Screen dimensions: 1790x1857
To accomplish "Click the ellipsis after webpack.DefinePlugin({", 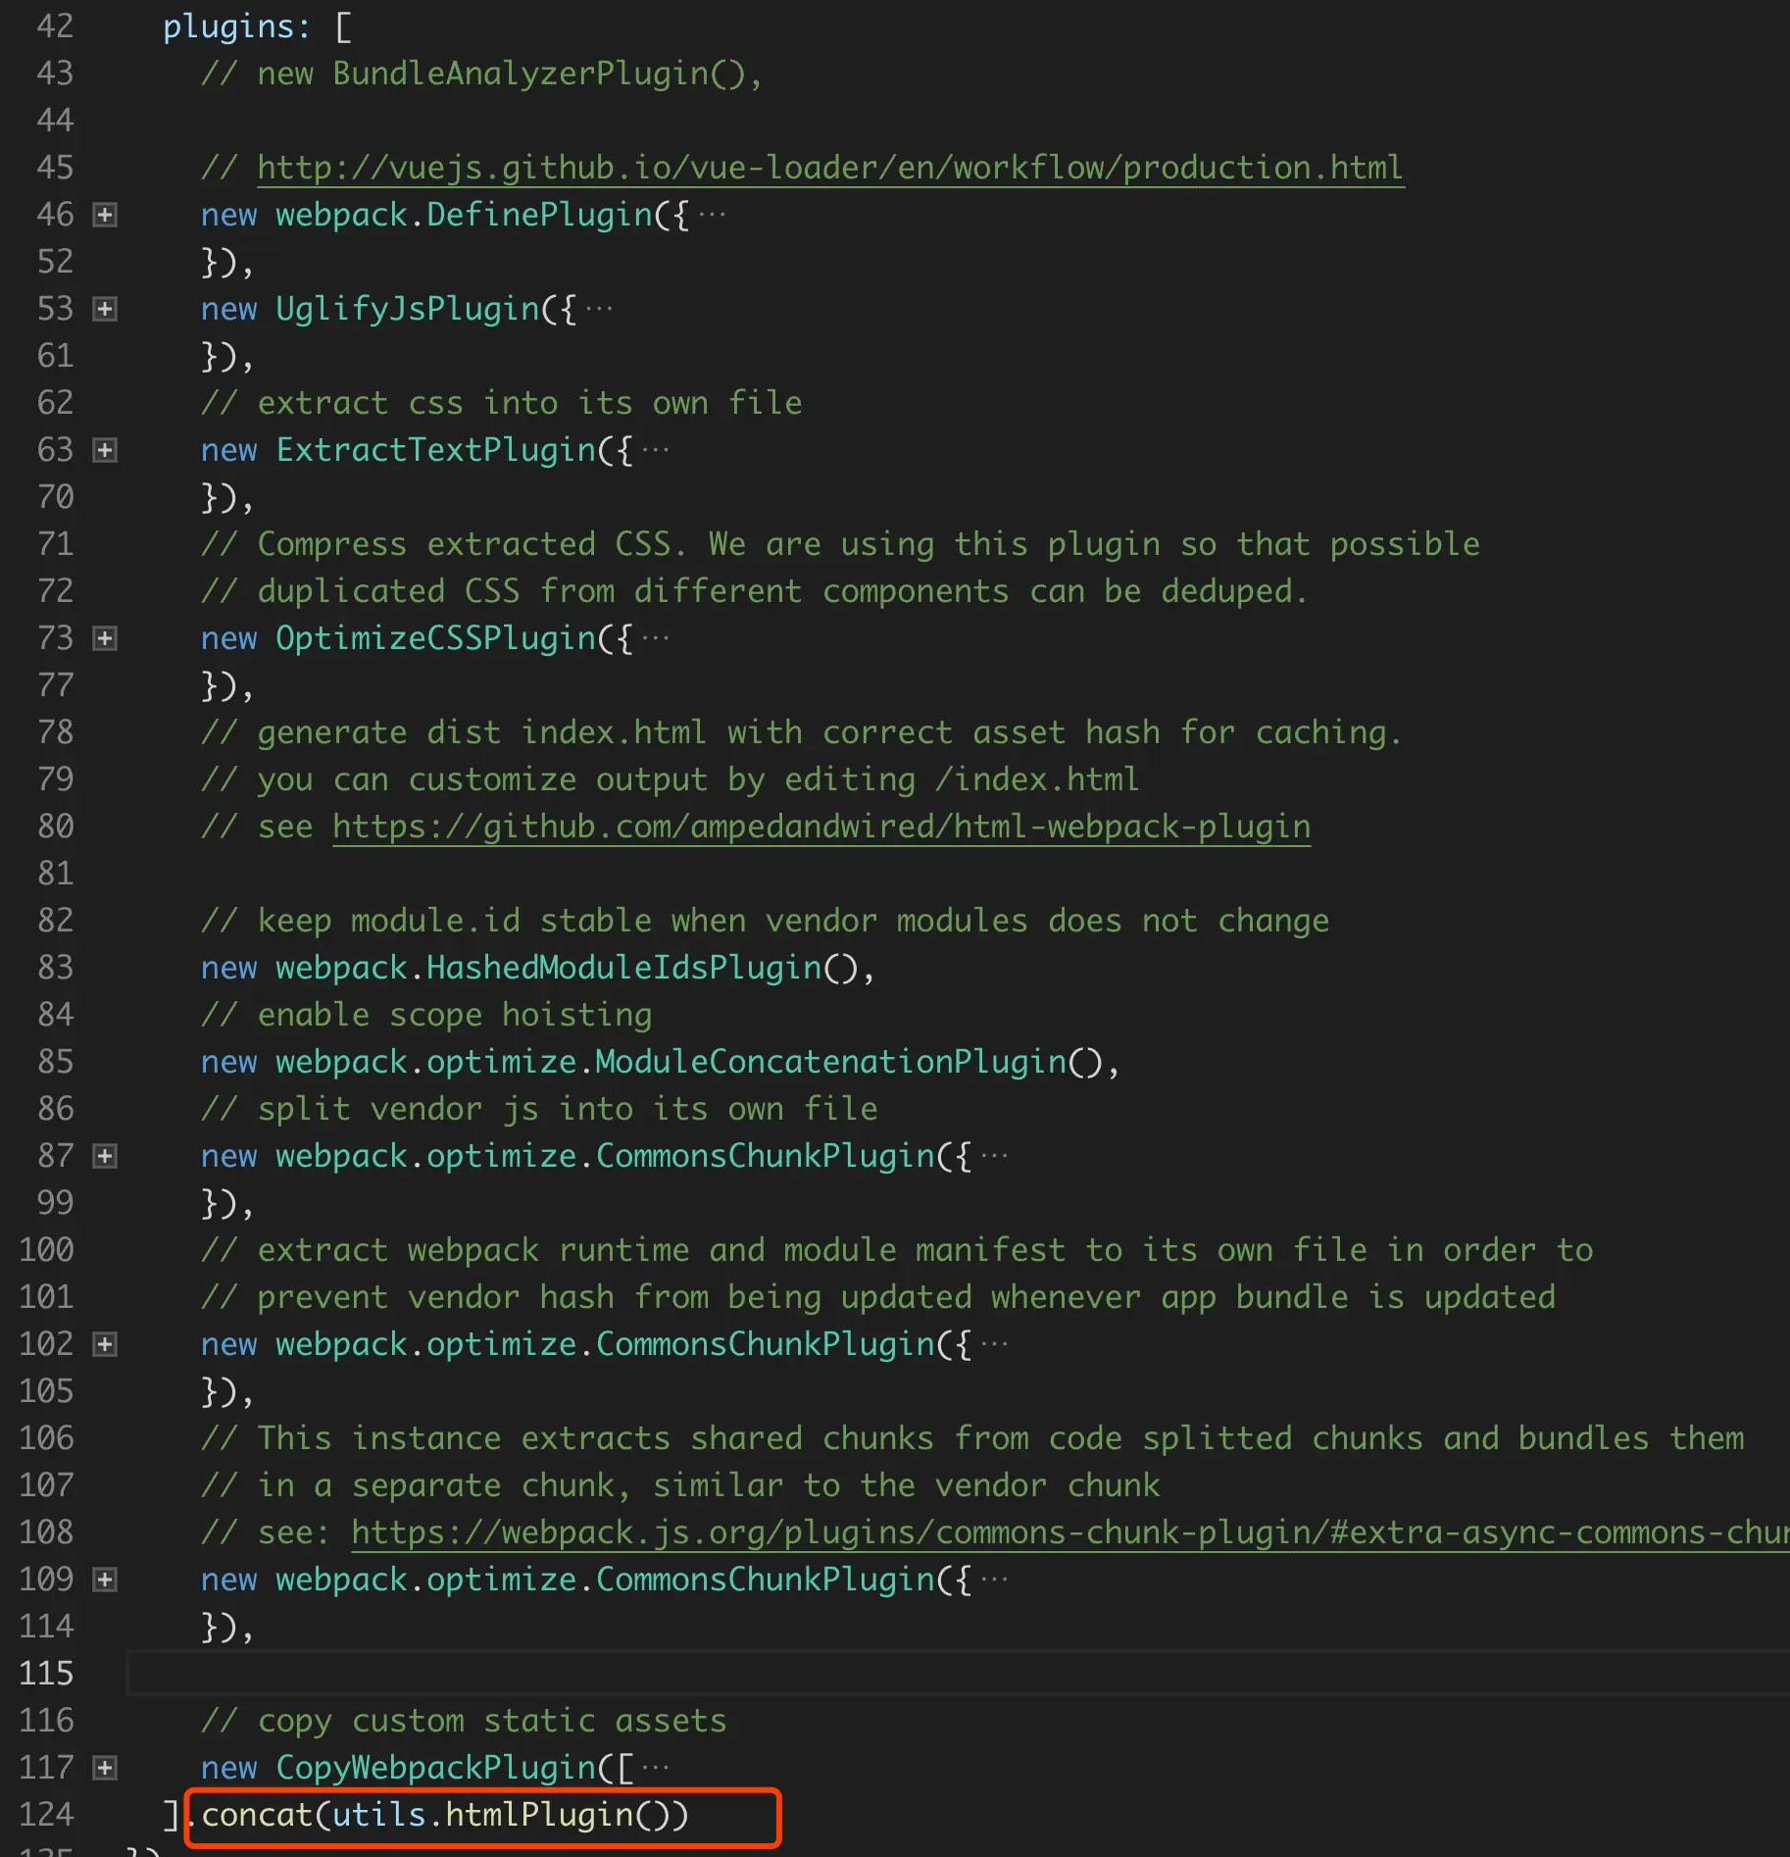I will (713, 215).
